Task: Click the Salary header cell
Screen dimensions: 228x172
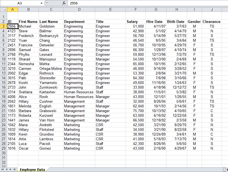Action: [136, 22]
